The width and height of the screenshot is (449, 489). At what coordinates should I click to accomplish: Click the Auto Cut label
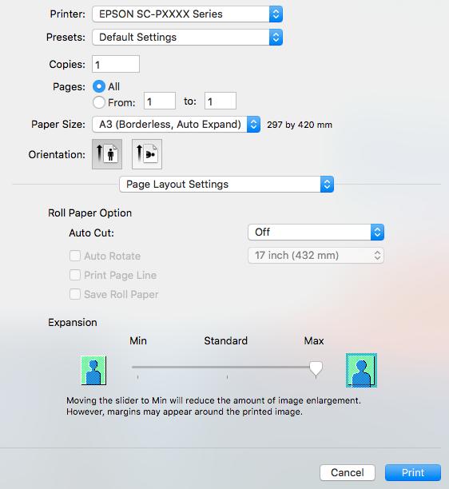pos(91,233)
